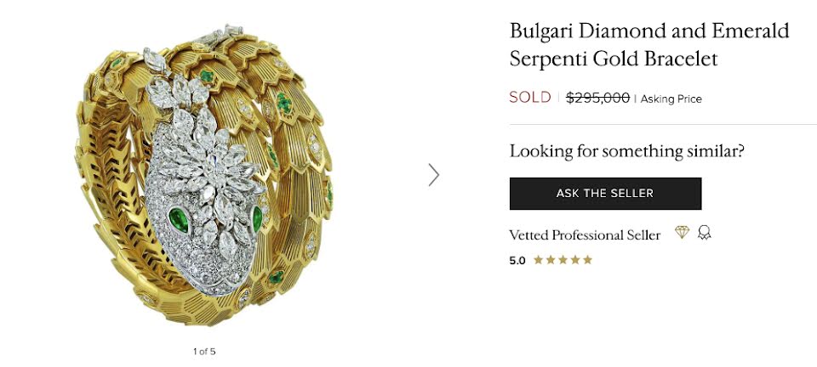
Task: Select the fifth rating star
Action: point(587,260)
